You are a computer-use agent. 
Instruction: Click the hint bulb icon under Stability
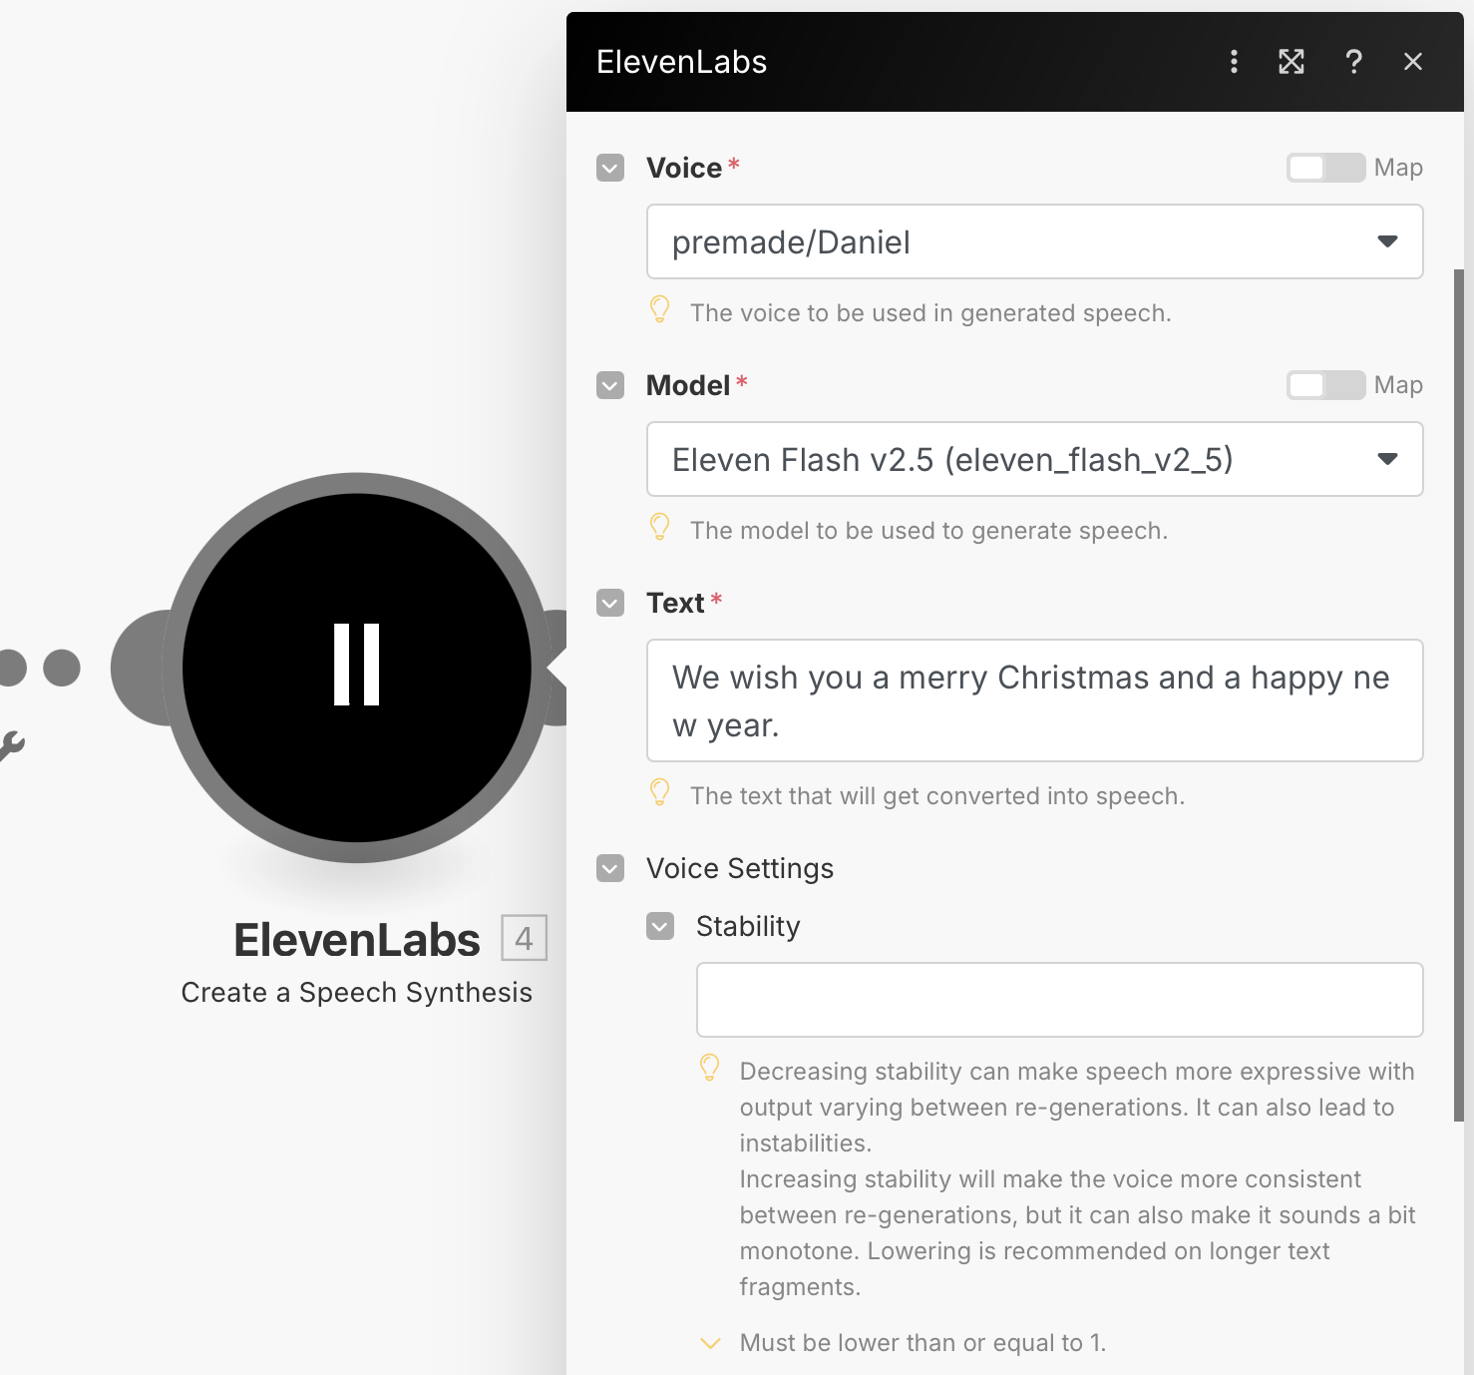point(709,1068)
